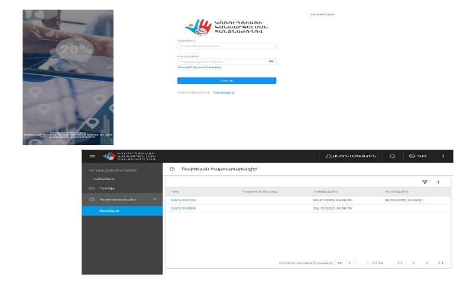Click the password field on login form
473x281 pixels.
click(226, 62)
